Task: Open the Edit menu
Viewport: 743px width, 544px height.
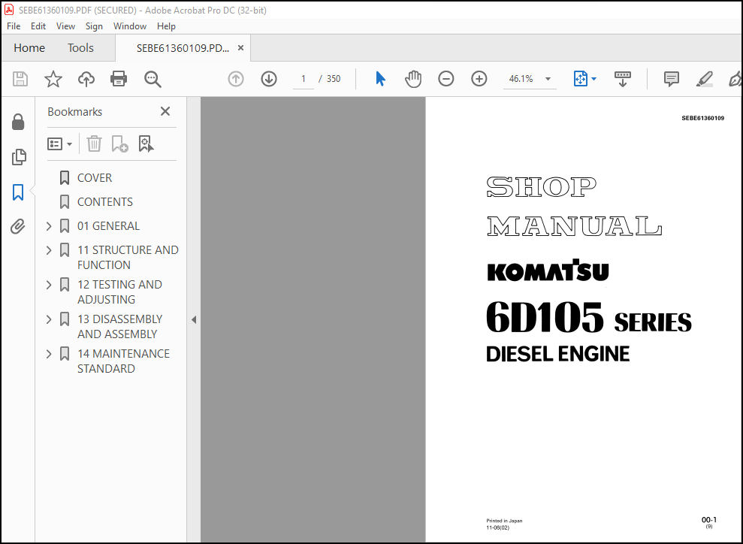Action: pyautogui.click(x=38, y=26)
